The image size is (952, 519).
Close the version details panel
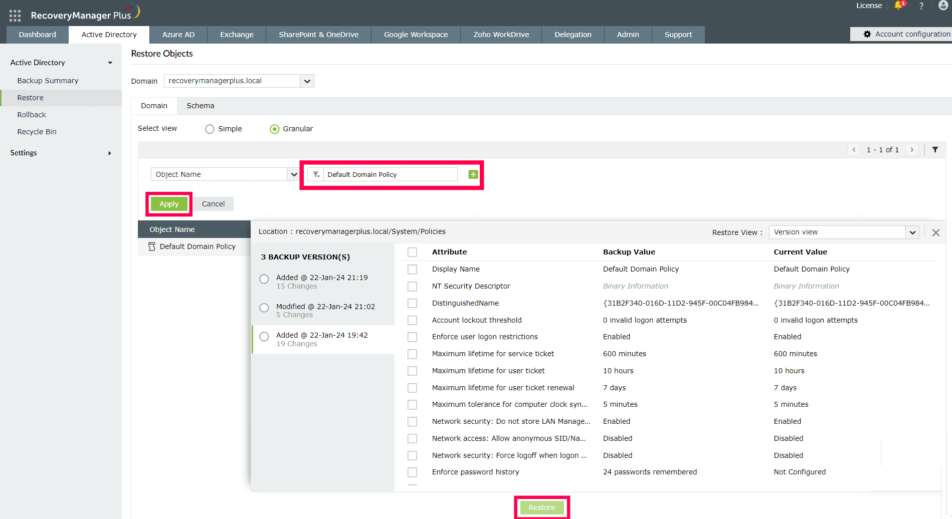click(x=935, y=232)
